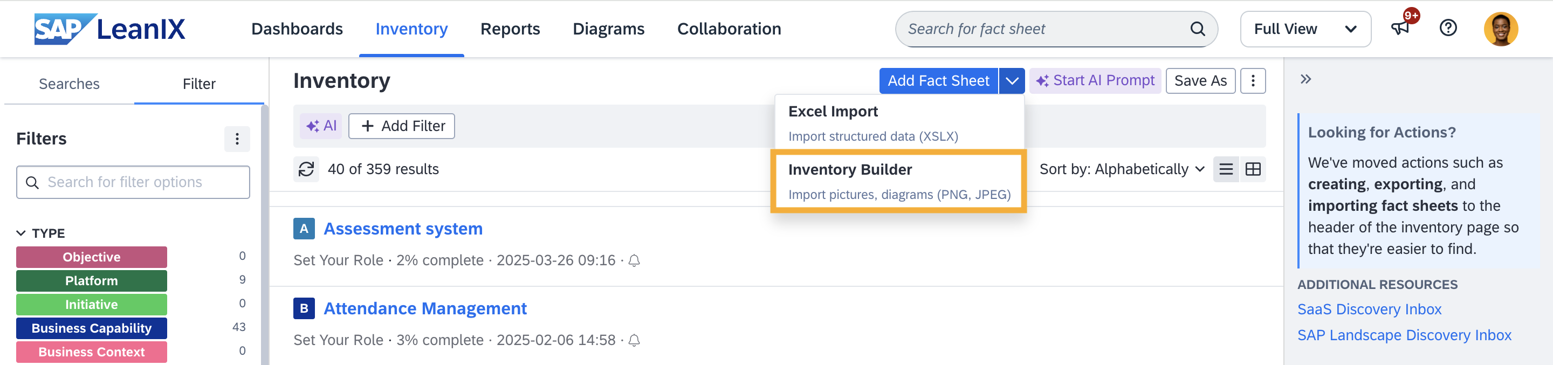This screenshot has width=1553, height=365.
Task: Switch to the Searches tab
Action: point(68,84)
